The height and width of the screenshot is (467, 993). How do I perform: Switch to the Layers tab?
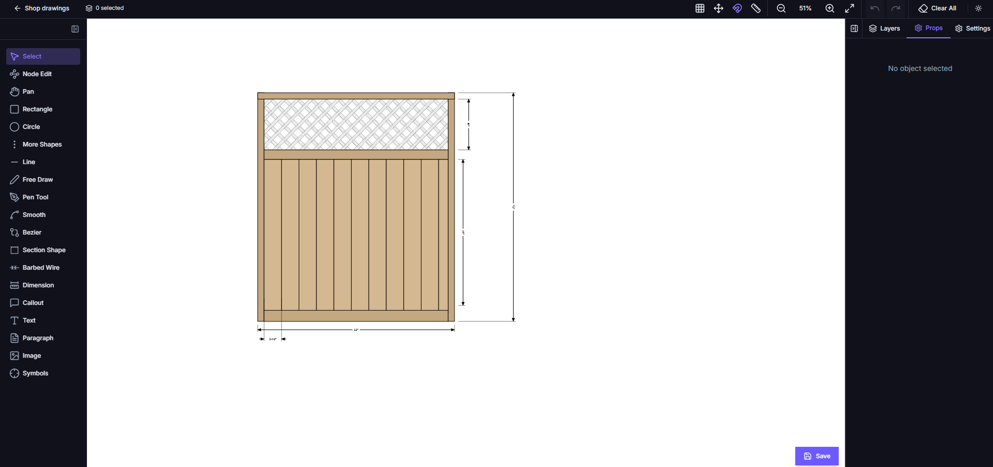pyautogui.click(x=884, y=28)
